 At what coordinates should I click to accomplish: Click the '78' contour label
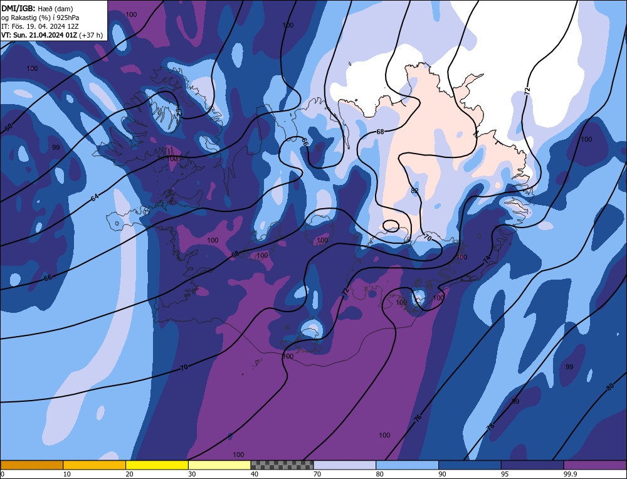490,426
